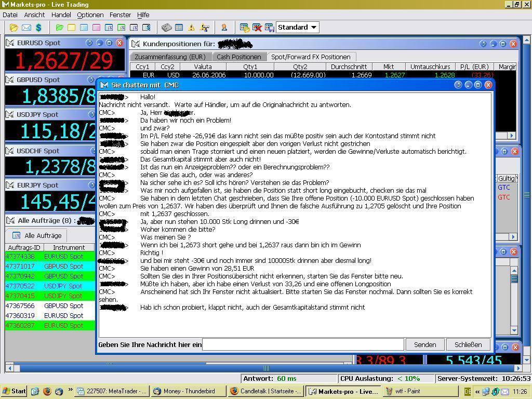Click the Schließen button in chat
The height and width of the screenshot is (399, 532).
point(468,344)
